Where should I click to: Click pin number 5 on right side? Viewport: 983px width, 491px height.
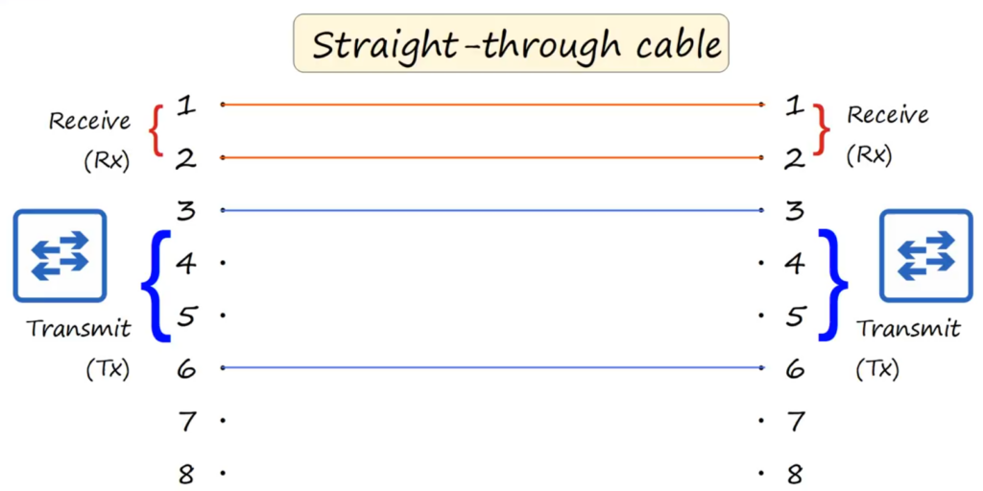[795, 316]
